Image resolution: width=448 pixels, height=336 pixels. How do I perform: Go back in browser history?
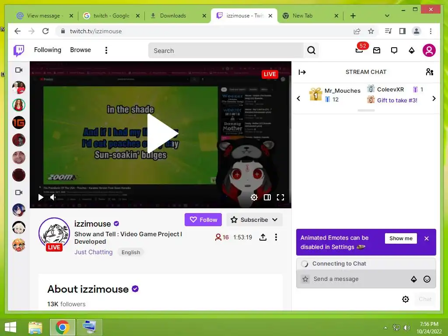17,31
